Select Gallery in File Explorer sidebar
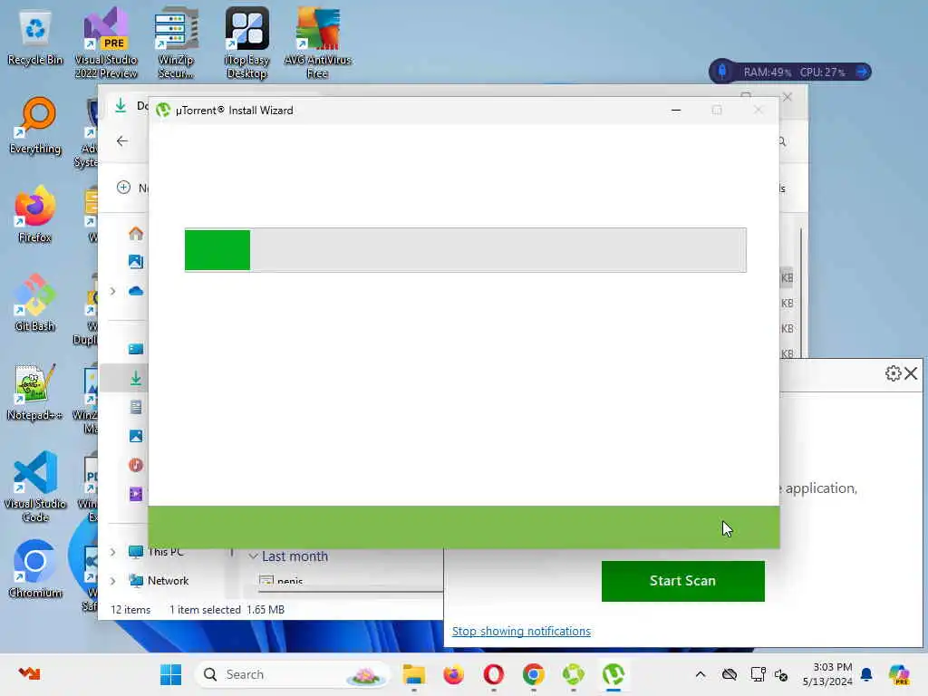The width and height of the screenshot is (928, 696). click(x=136, y=262)
